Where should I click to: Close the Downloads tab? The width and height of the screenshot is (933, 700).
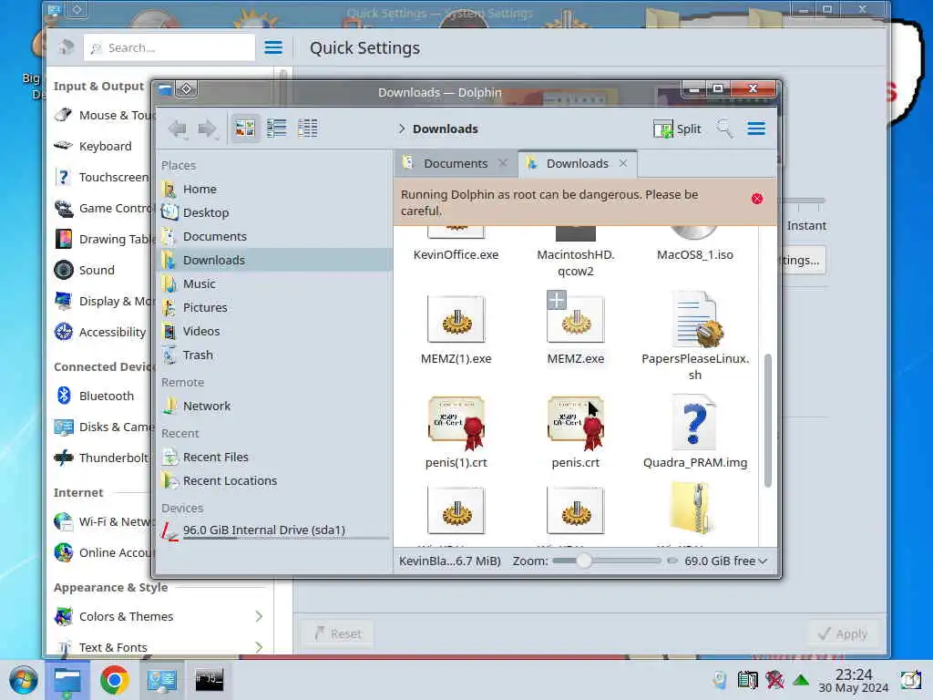(623, 163)
